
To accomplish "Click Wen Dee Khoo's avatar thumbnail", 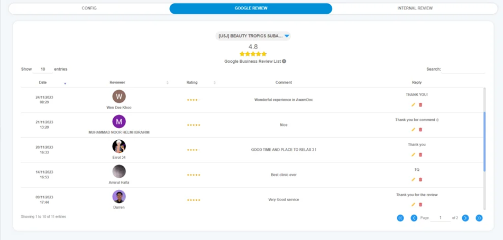I will [119, 97].
